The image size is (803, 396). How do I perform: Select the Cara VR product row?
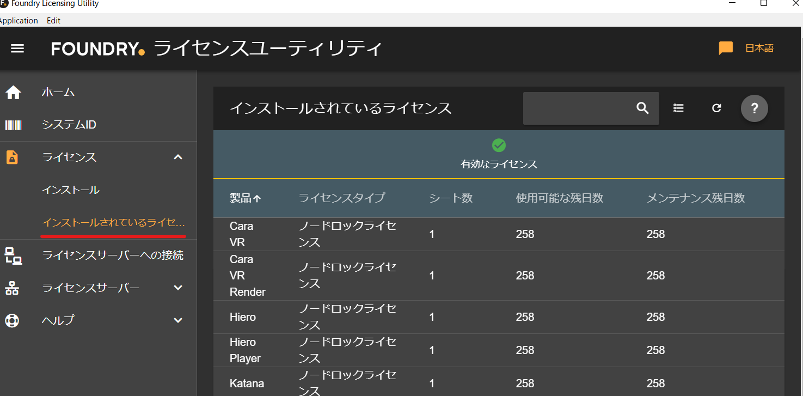[x=499, y=234]
